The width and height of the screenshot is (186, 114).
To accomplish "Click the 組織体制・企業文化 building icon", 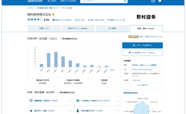I will (x=31, y=101).
